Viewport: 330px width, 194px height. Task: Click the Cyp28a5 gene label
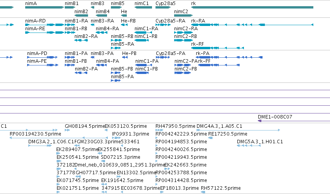[x=166, y=3]
